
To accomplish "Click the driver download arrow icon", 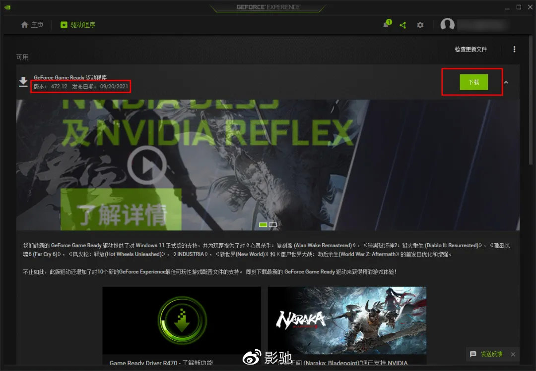I will click(x=23, y=82).
